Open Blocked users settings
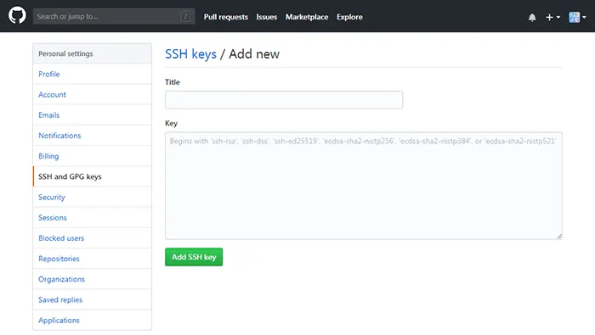 [x=92, y=238]
